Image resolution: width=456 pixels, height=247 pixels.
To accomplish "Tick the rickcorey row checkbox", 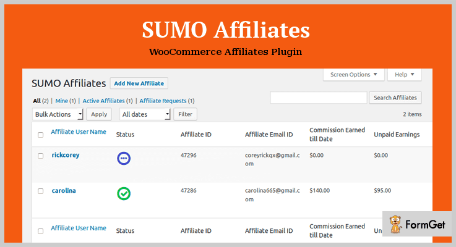I will click(40, 156).
